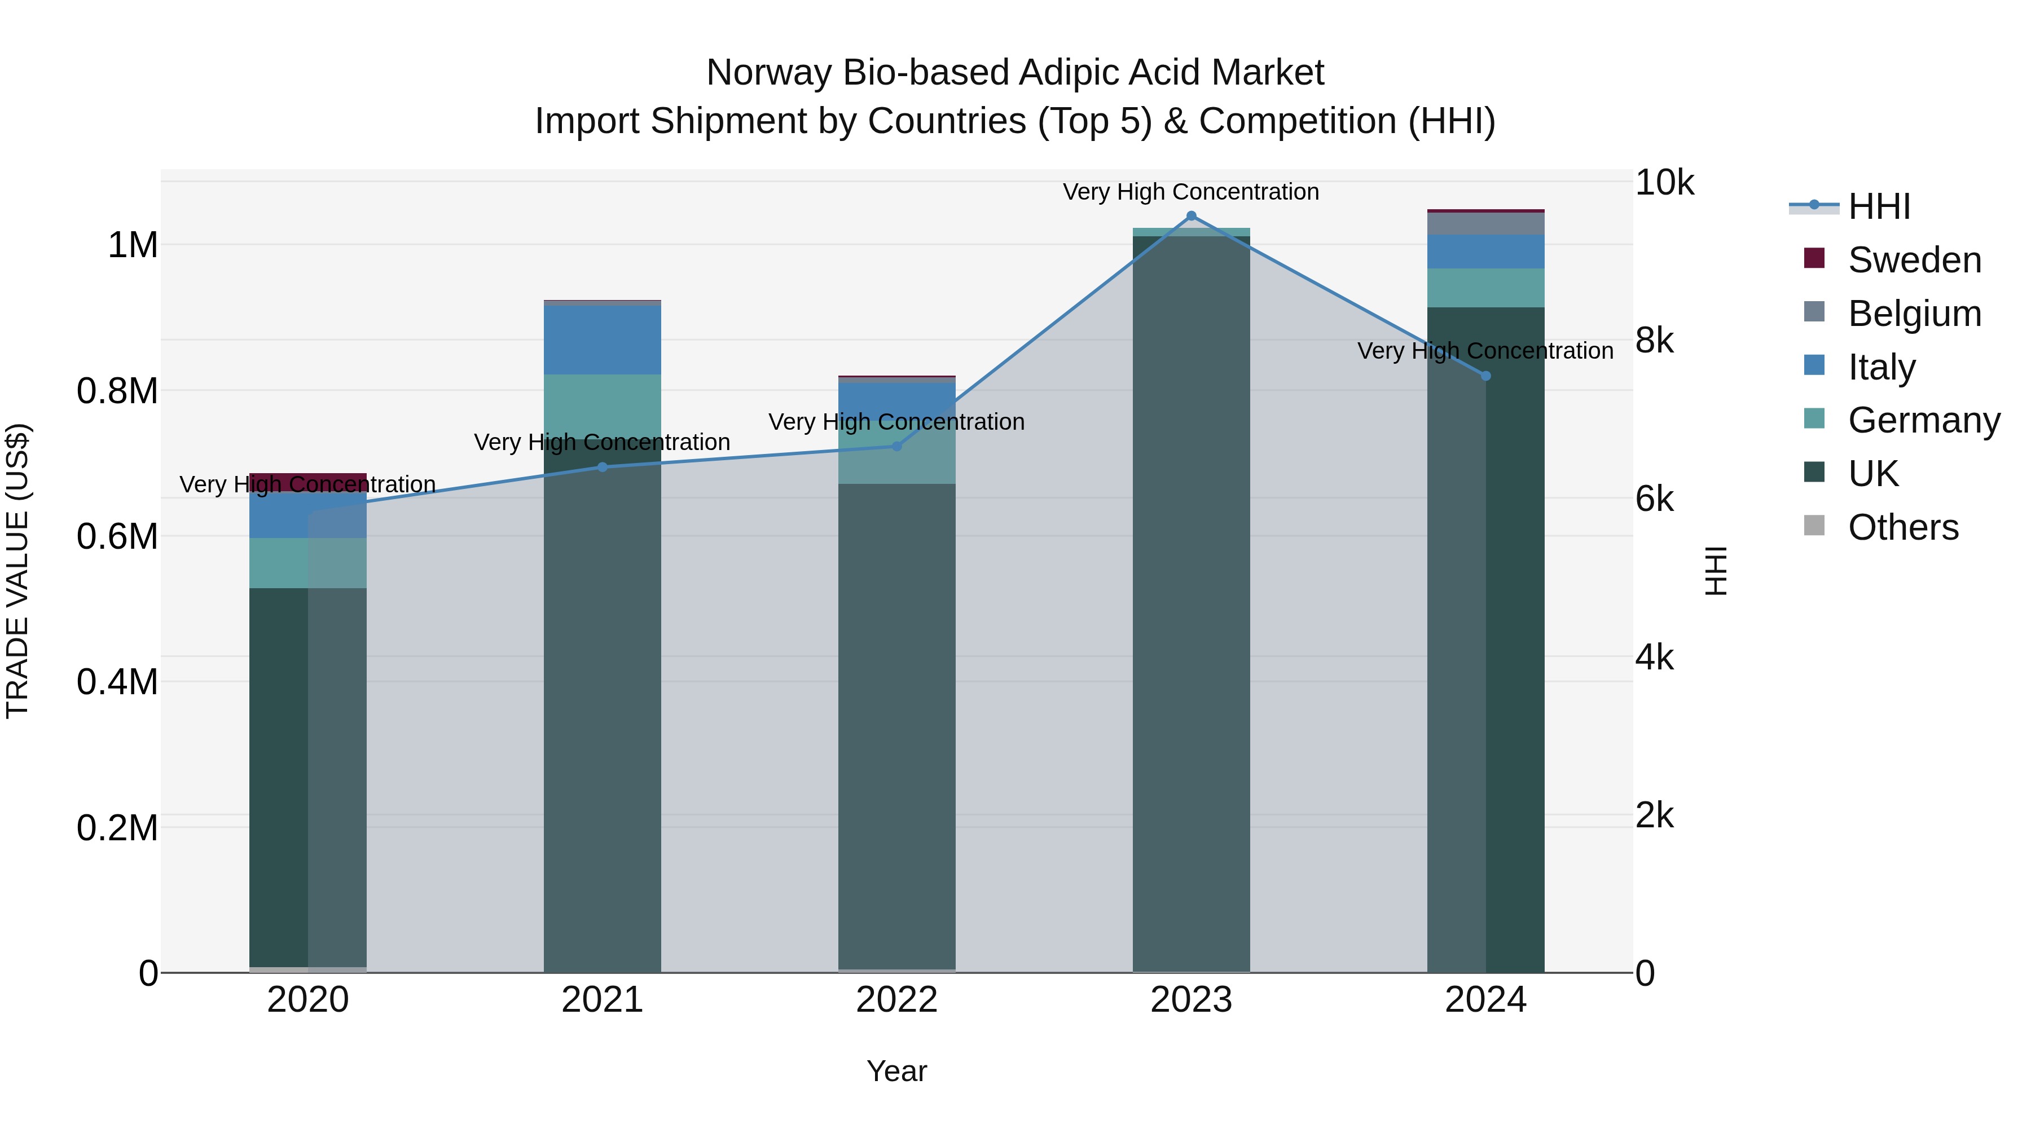Click the 2k right axis tick label
This screenshot has height=1142, width=2031.
[1654, 815]
